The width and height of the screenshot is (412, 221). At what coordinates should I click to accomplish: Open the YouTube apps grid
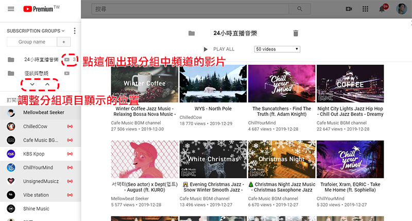(366, 9)
